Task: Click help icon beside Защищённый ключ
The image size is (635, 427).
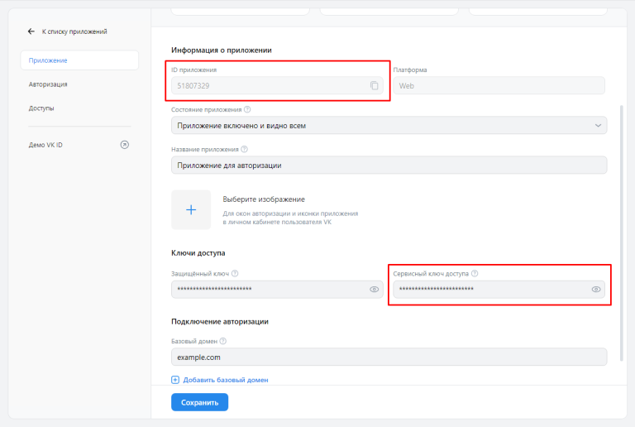Action: 236,273
